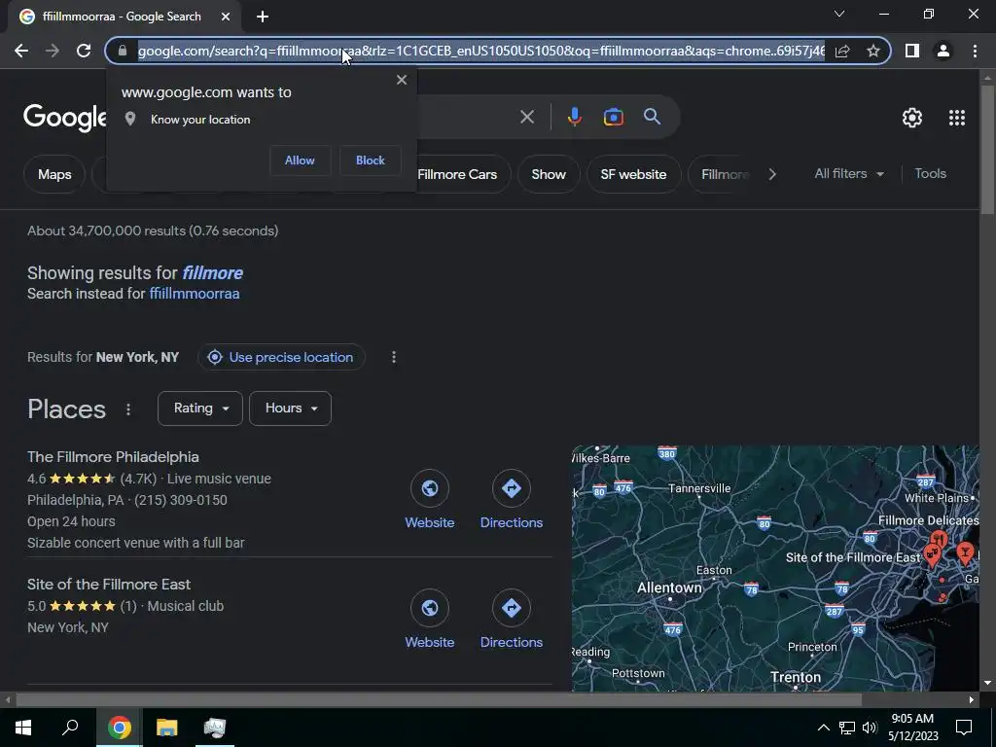Visit The Fillmore Philadelphia website
This screenshot has width=996, height=747.
[x=429, y=500]
